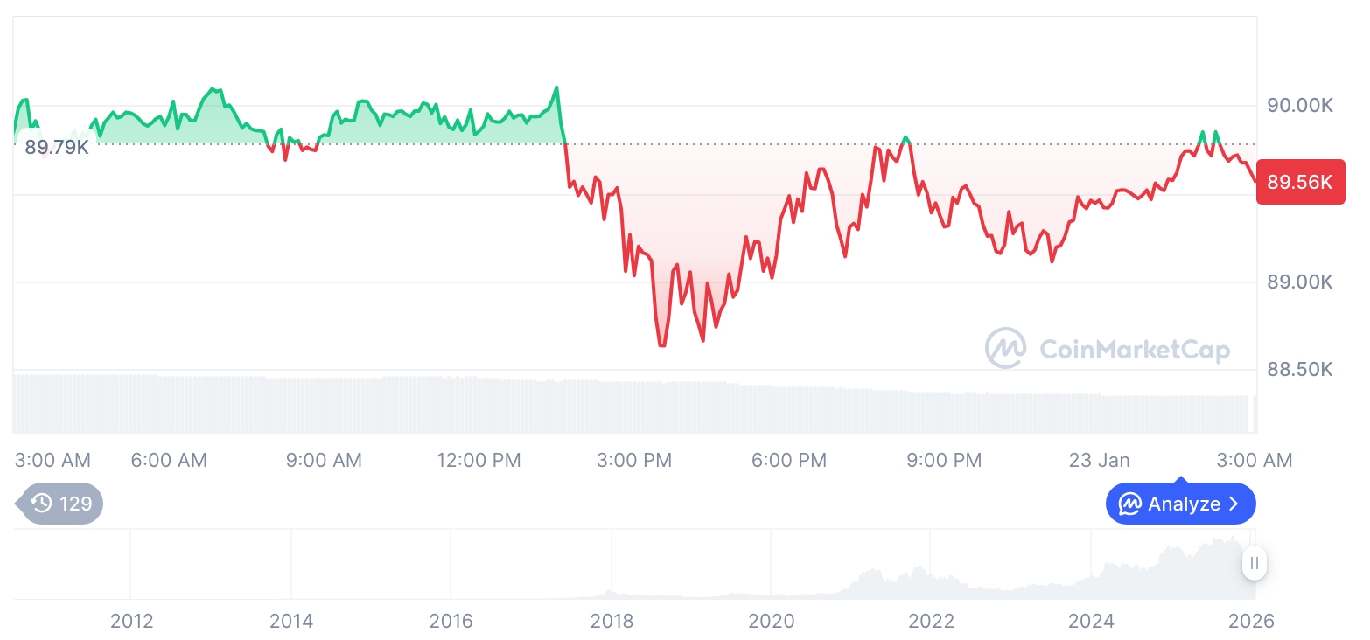Click the 89.79K opening price label
The height and width of the screenshot is (640, 1370).
click(x=57, y=147)
